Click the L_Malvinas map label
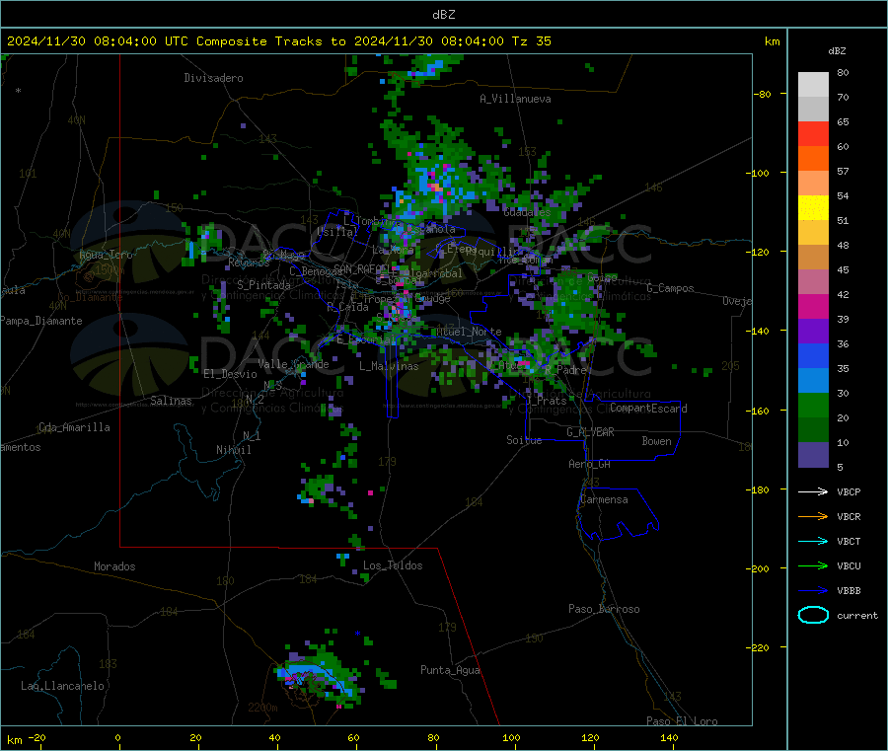This screenshot has width=888, height=751. (389, 366)
